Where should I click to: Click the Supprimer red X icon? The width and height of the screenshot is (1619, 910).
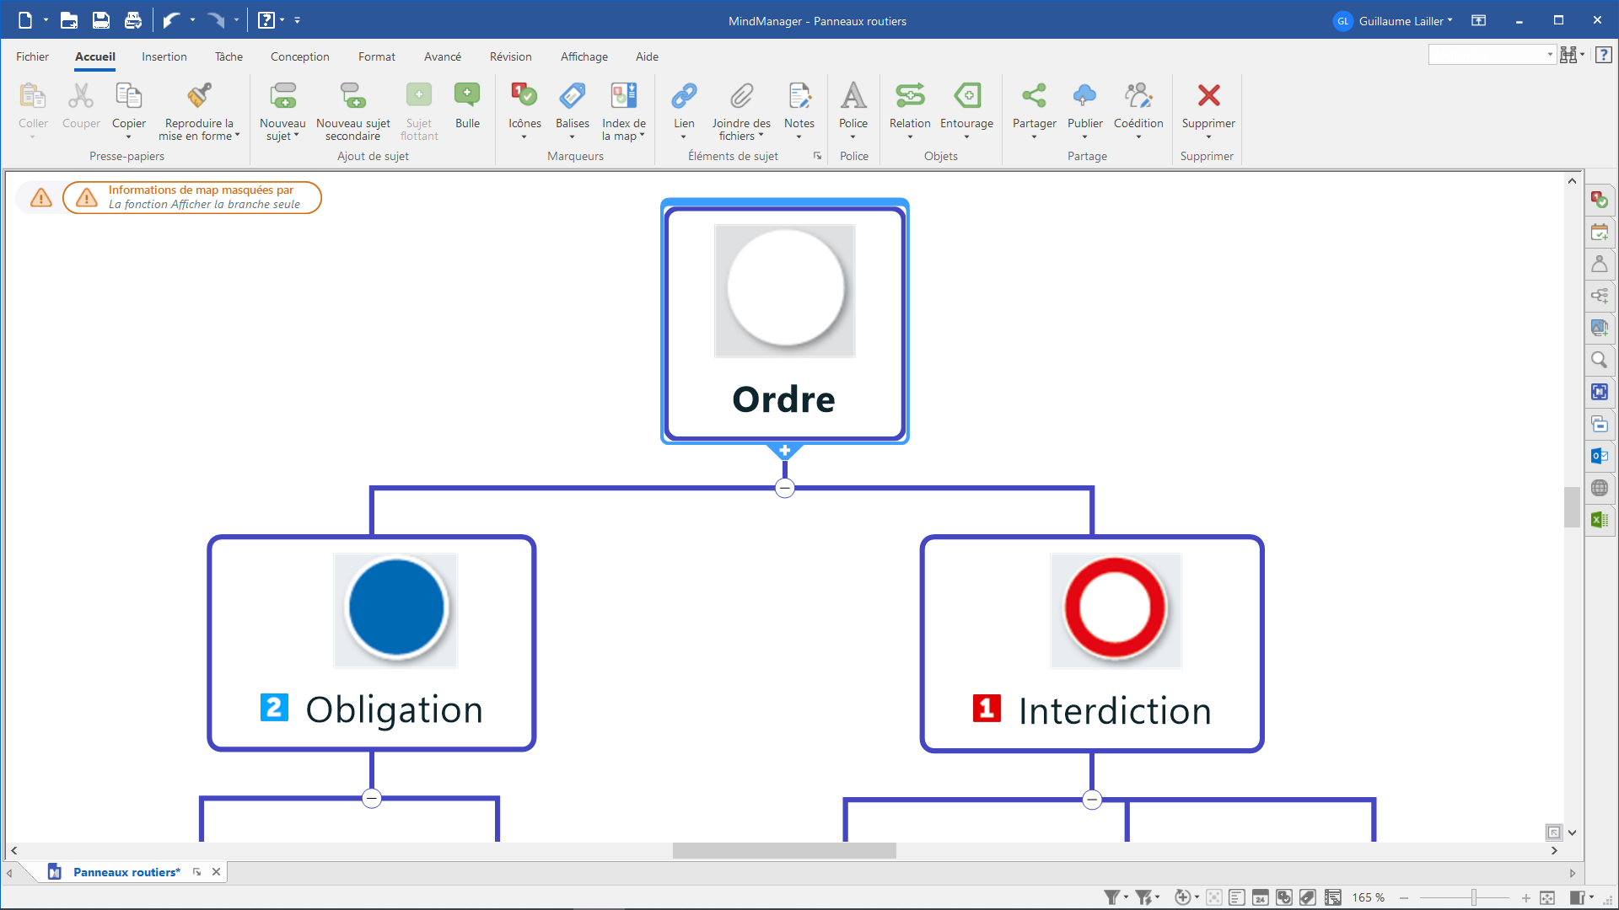pos(1208,96)
